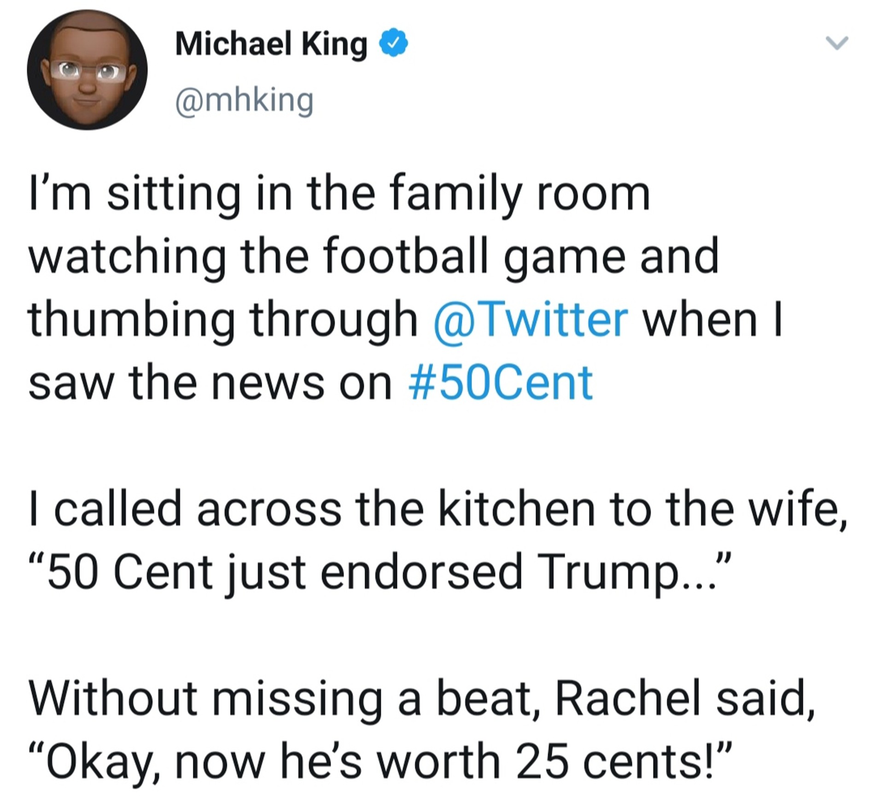Open the tweet options chevron menu
Image resolution: width=875 pixels, height=802 pixels.
click(836, 43)
